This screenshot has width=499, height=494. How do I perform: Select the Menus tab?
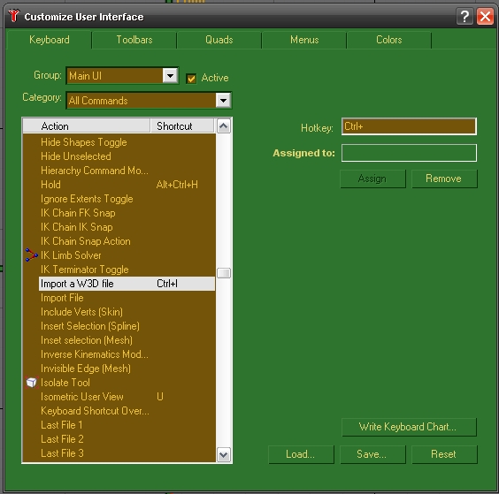[x=304, y=40]
